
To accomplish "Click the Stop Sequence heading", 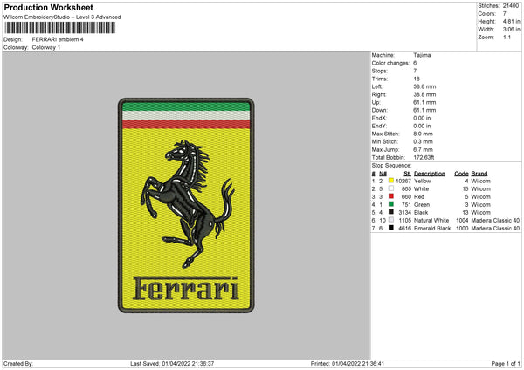I will [391, 166].
